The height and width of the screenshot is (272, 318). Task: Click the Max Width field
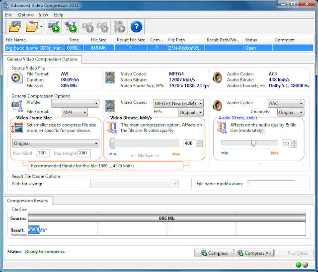point(43,153)
